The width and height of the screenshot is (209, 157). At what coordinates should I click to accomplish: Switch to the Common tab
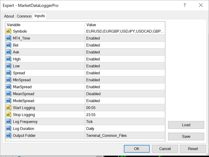[24, 16]
